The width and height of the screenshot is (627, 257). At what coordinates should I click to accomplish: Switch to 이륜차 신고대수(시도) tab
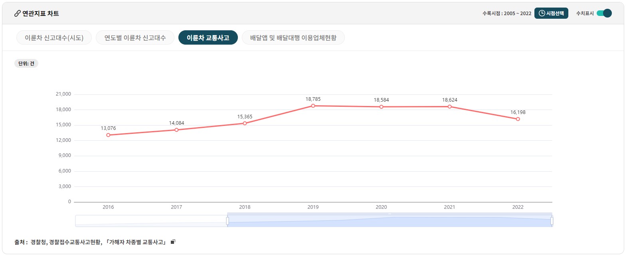tap(54, 37)
